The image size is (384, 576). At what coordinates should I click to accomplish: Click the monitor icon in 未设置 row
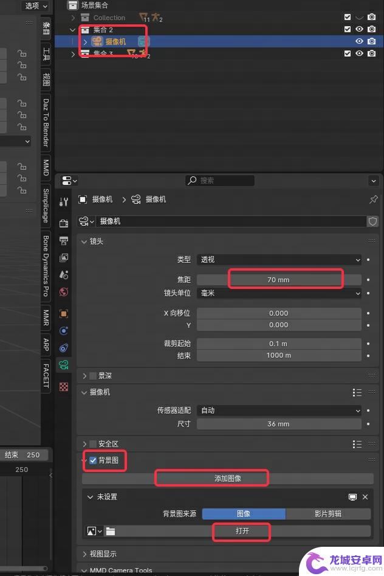pos(352,497)
